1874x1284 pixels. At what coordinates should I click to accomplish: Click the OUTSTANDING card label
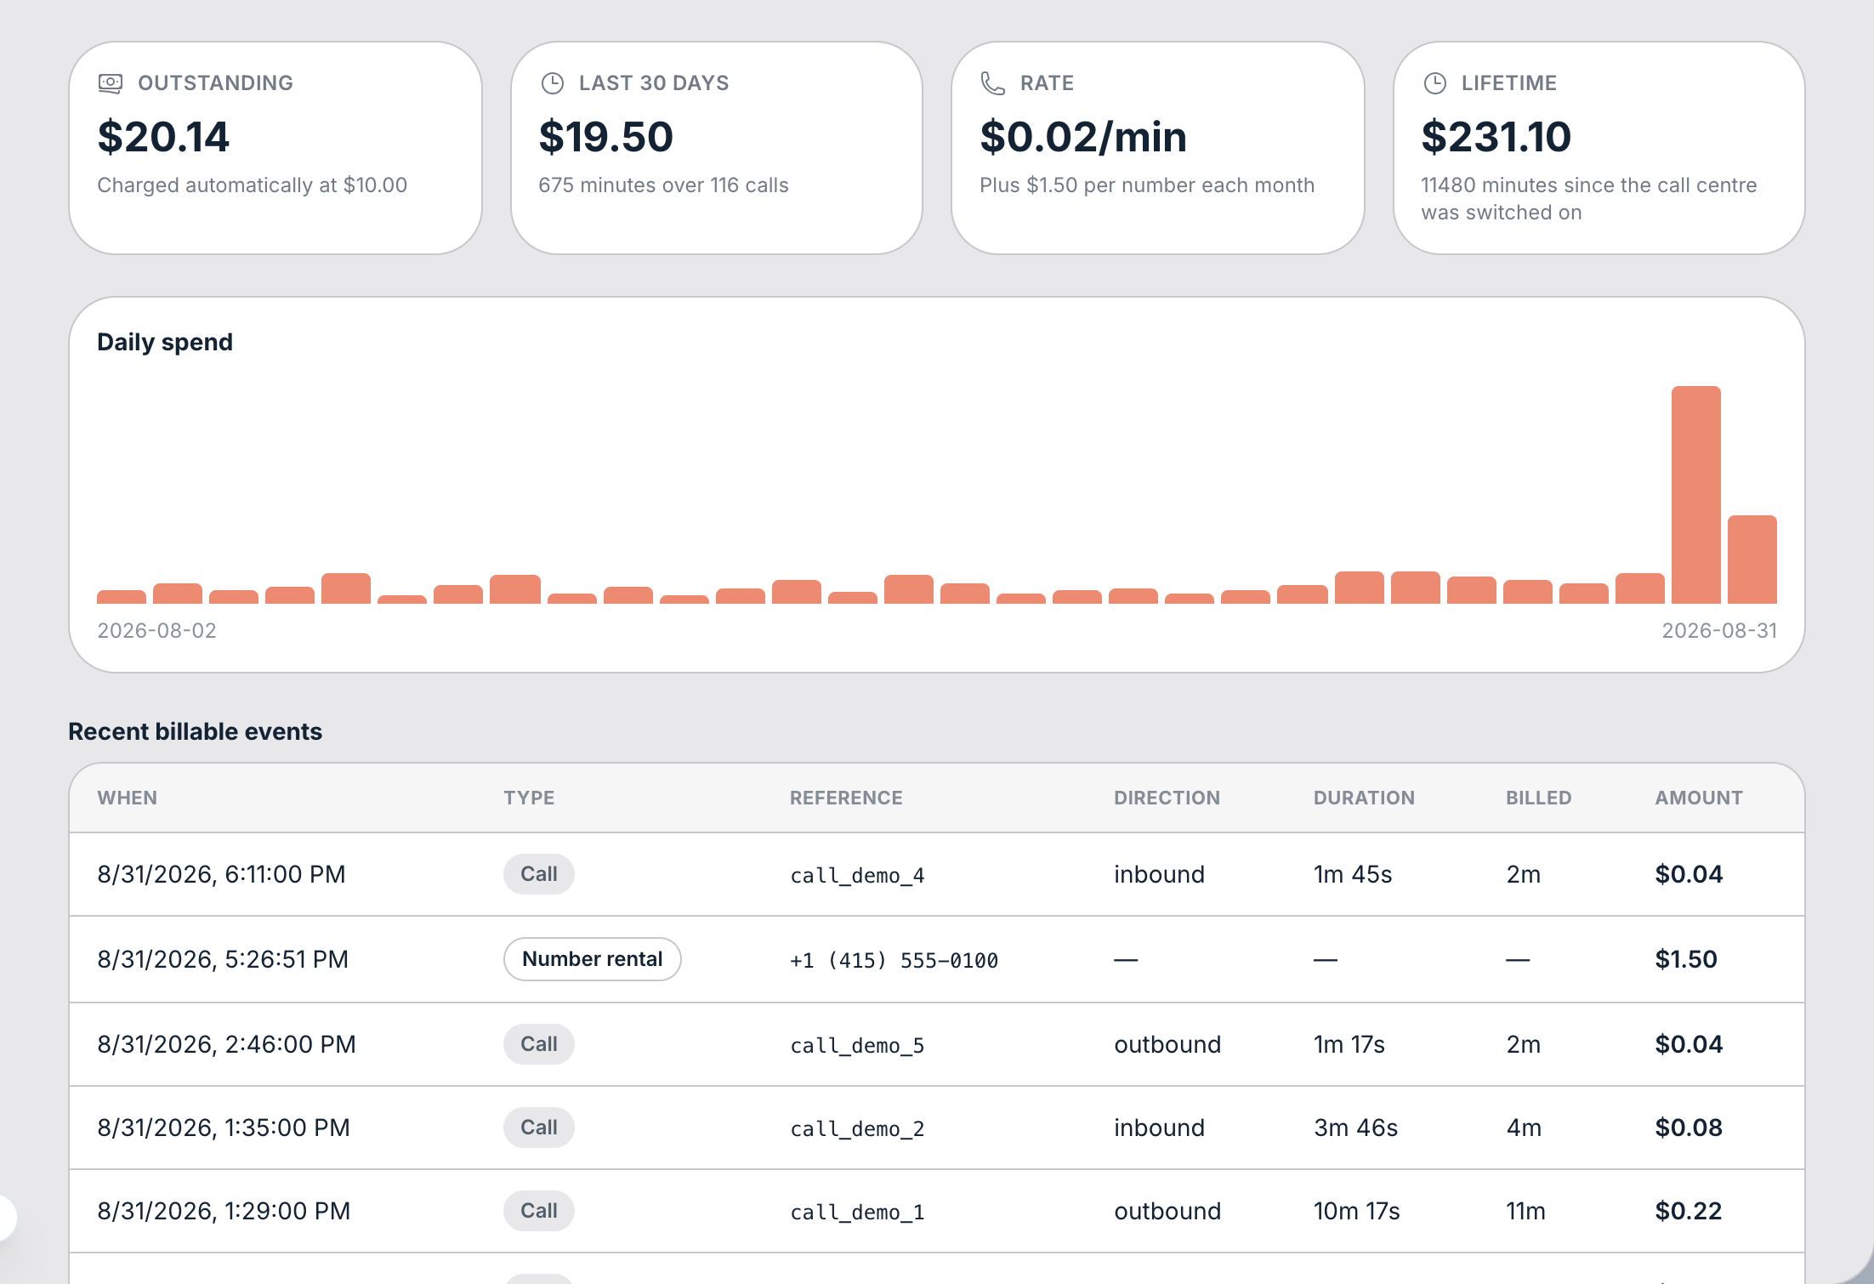[x=216, y=83]
